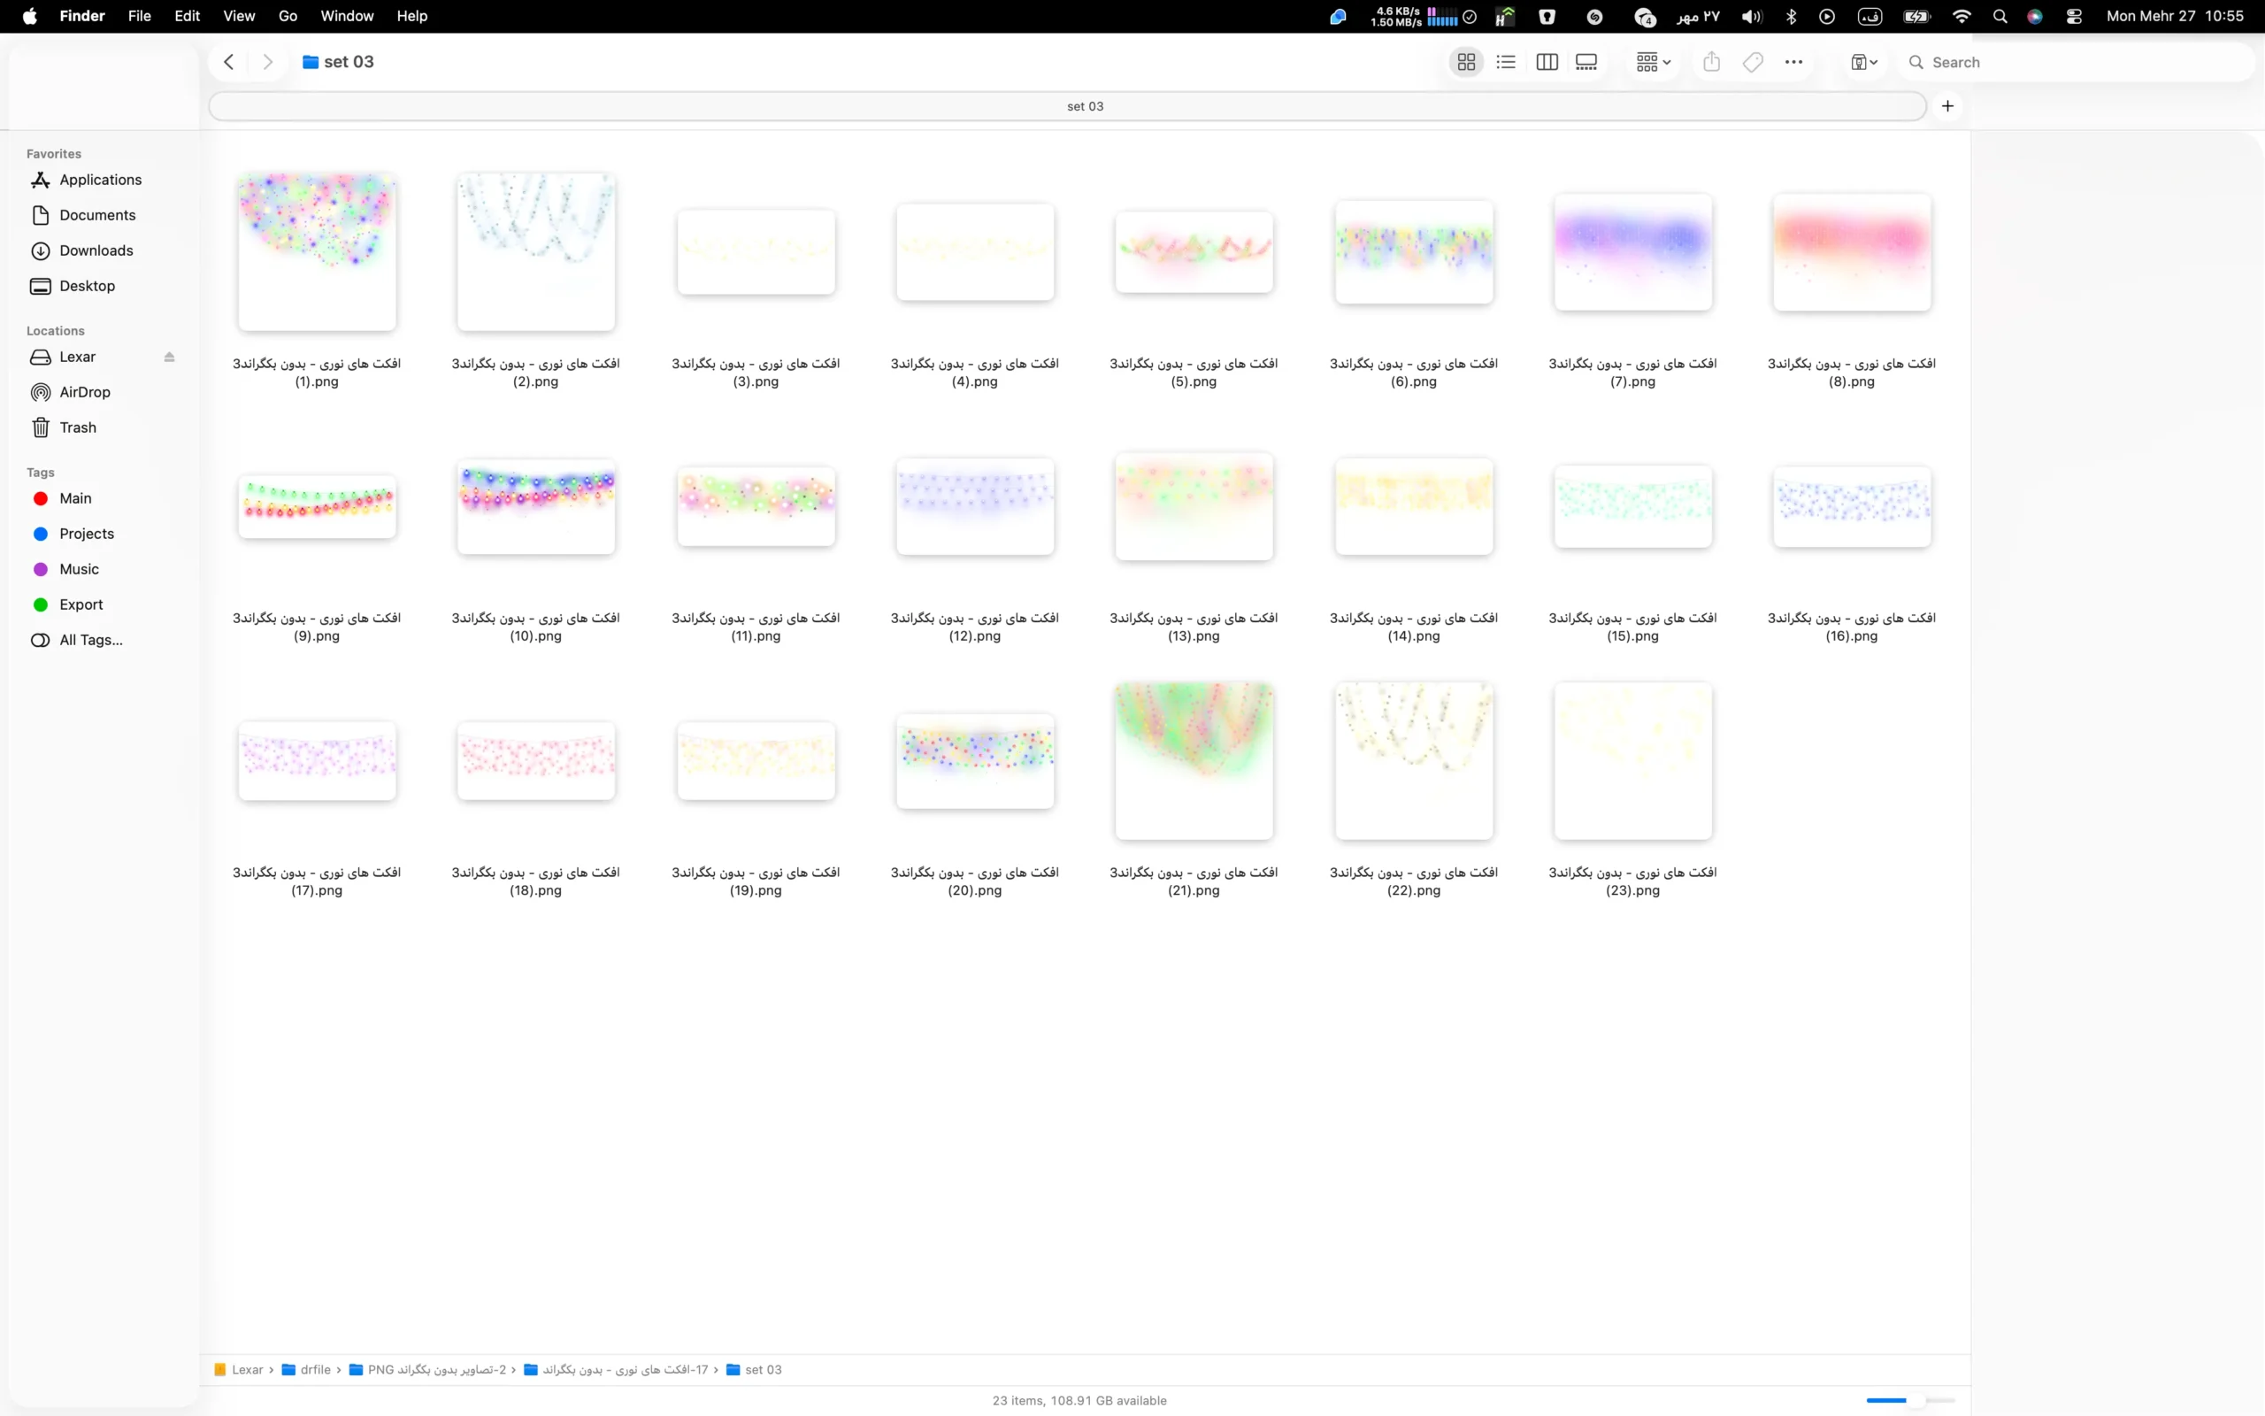The image size is (2265, 1416).
Task: Open Applications in the sidebar
Action: pyautogui.click(x=100, y=180)
